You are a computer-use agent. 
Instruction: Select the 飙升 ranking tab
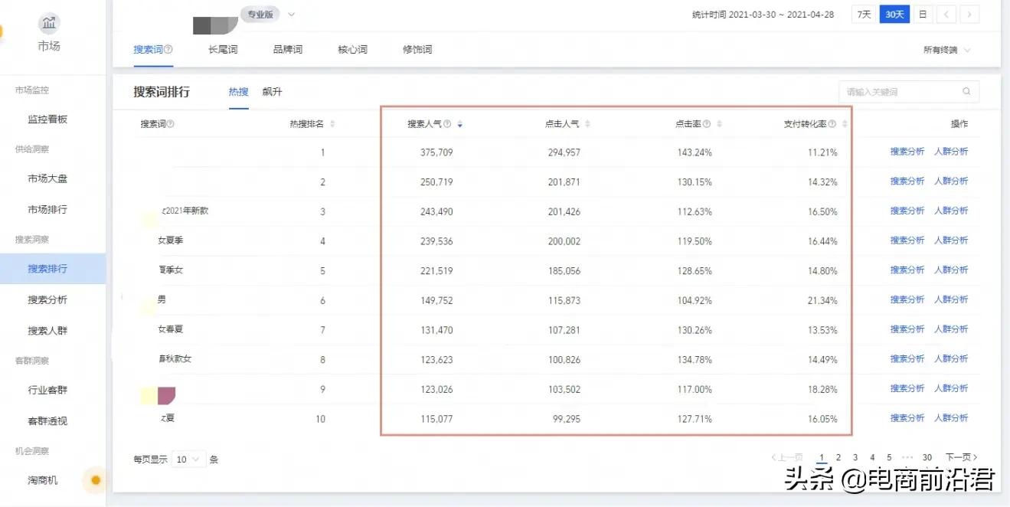point(273,91)
